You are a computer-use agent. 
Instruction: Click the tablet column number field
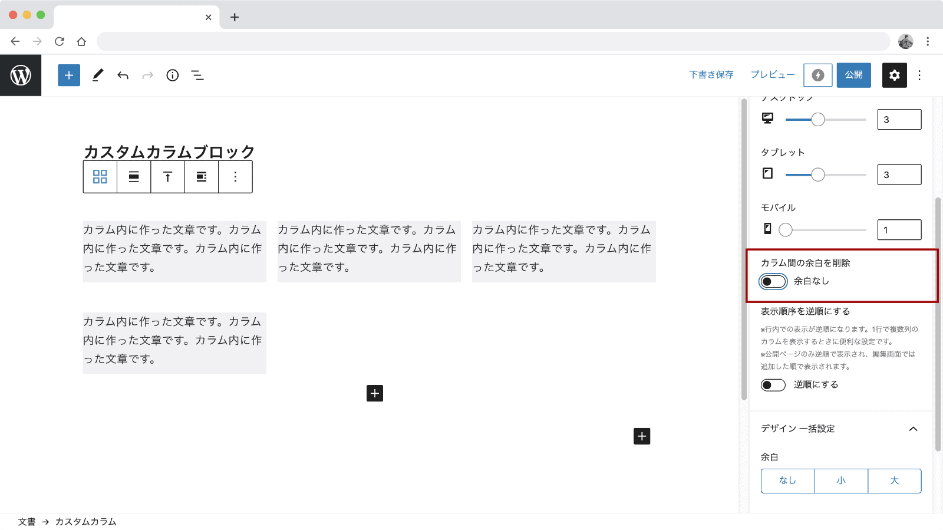(x=899, y=175)
